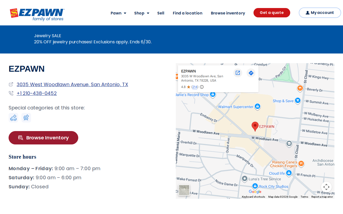Click the red Get a quote button

point(272,13)
